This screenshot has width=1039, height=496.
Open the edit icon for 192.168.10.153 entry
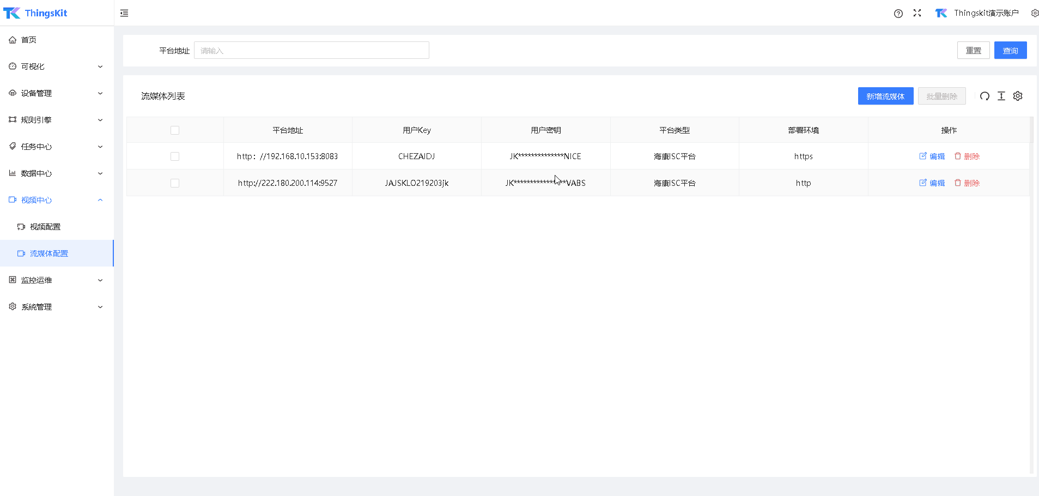click(932, 156)
